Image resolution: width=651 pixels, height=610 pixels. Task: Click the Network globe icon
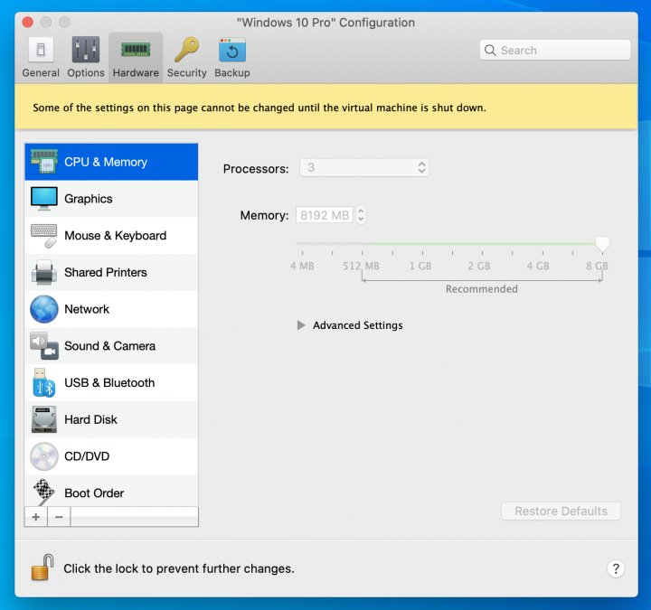coord(44,309)
